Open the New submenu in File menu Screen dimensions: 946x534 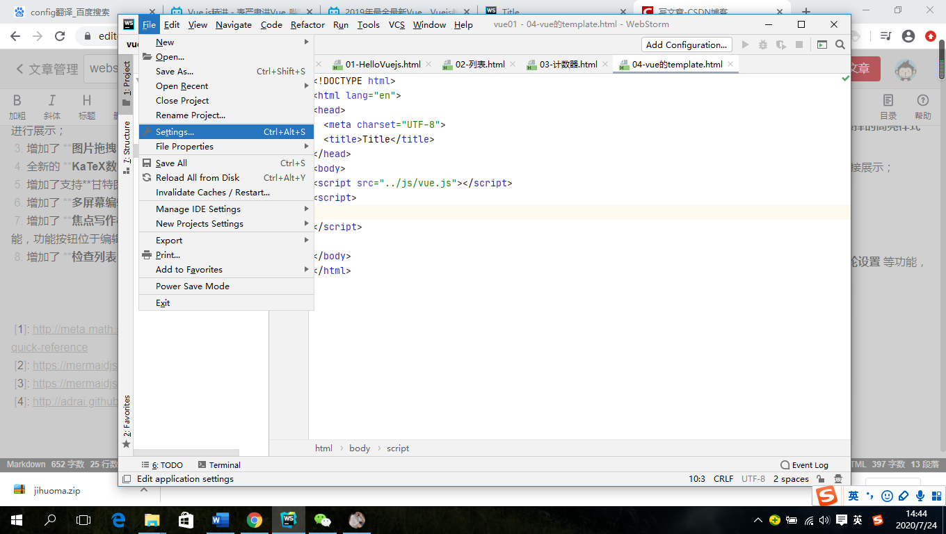coord(226,42)
